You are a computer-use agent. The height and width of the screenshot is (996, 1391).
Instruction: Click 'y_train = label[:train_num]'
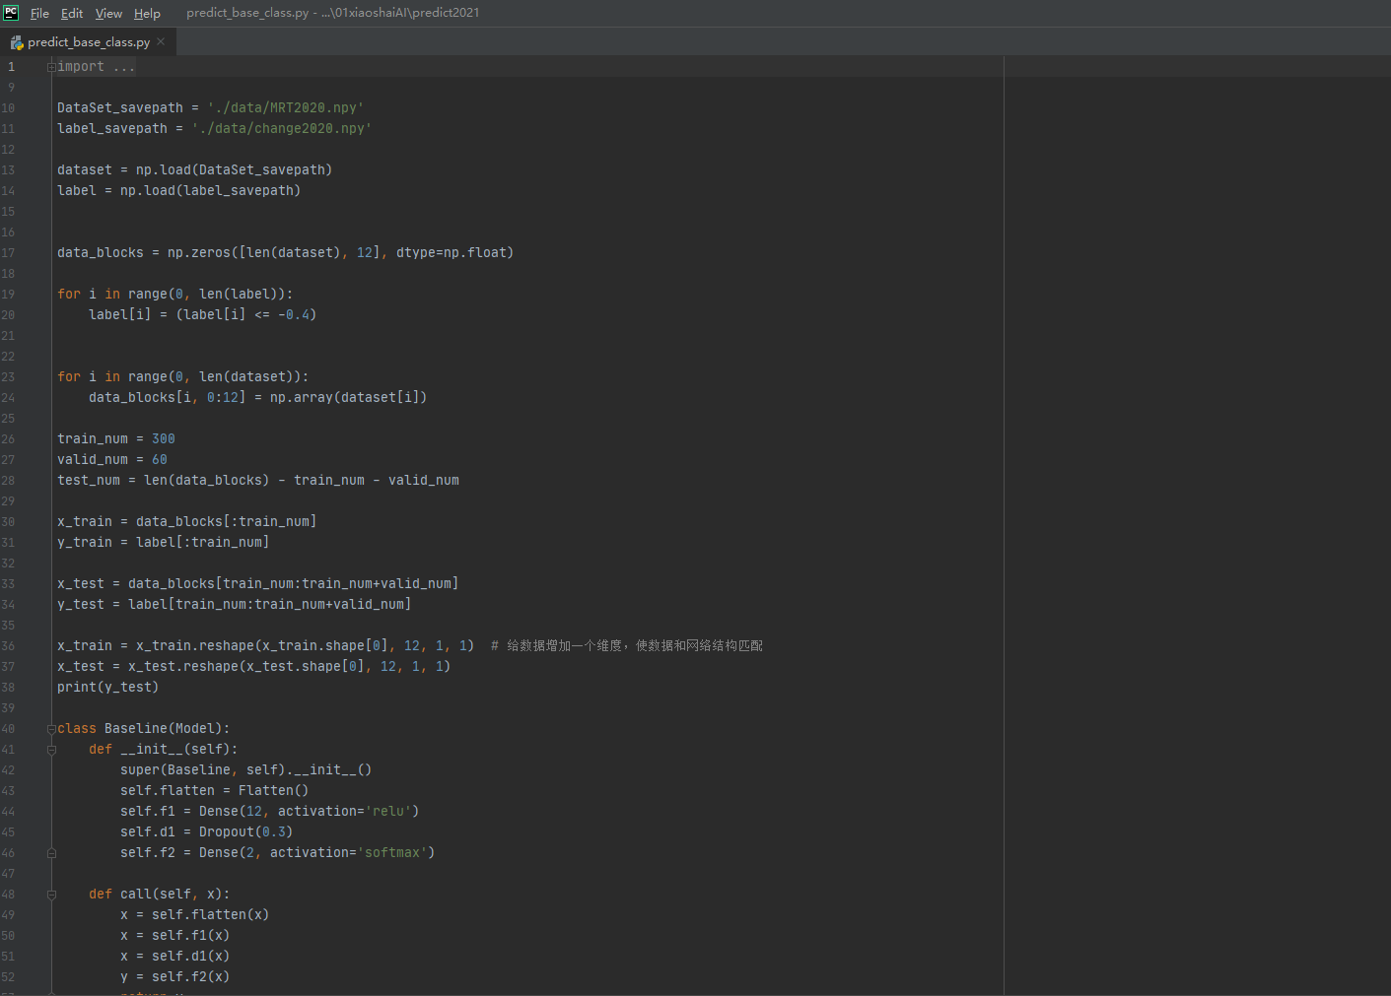[163, 543]
